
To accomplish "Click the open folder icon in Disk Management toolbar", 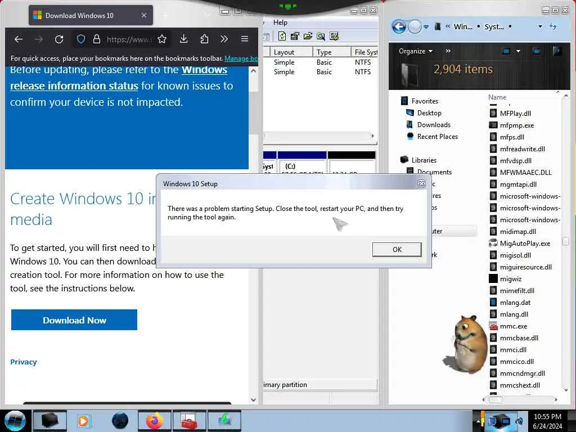I will pyautogui.click(x=308, y=36).
